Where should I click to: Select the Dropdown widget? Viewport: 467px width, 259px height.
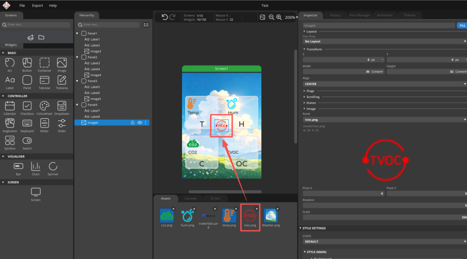coord(62,108)
